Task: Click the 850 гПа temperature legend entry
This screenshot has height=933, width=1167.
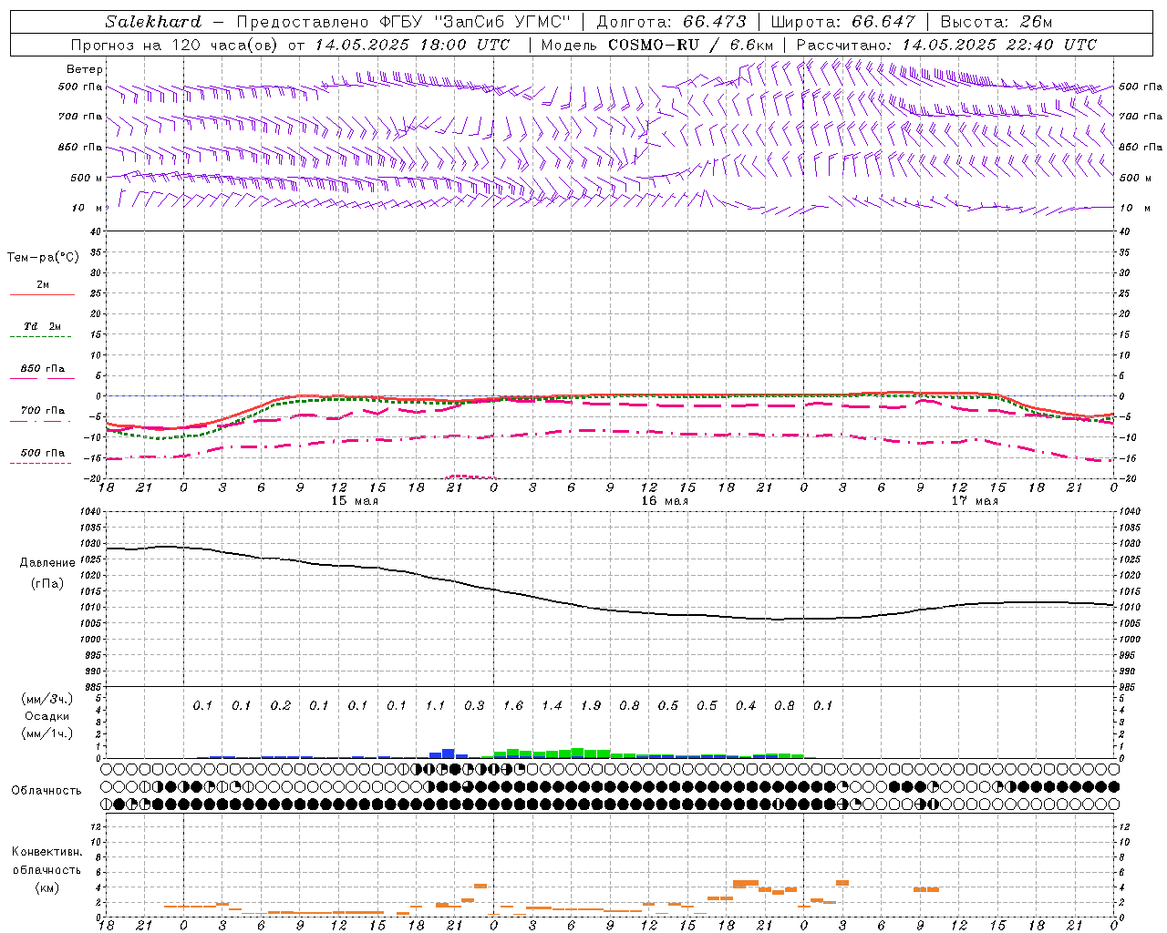Action: pos(42,369)
